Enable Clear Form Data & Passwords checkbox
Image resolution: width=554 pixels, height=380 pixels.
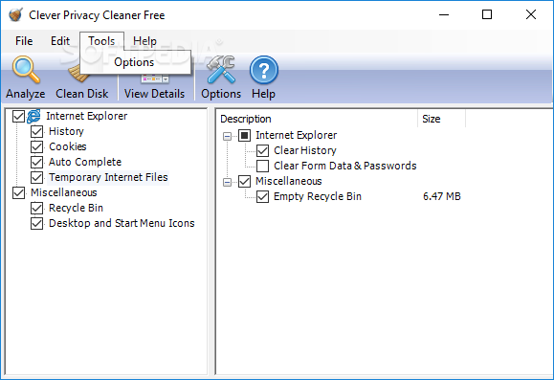262,166
